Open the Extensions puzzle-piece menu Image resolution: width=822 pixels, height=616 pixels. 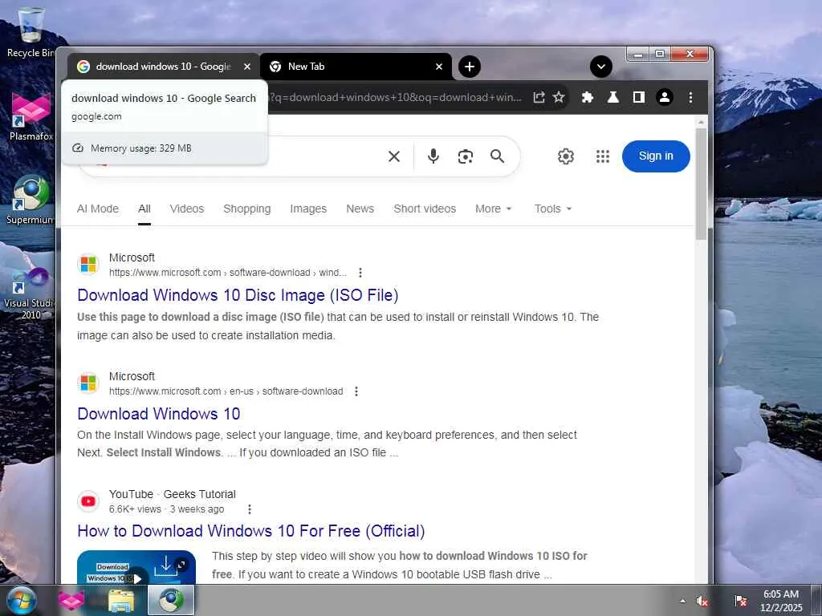click(587, 97)
